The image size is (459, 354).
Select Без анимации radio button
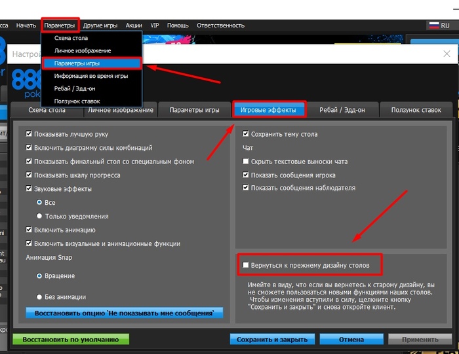click(39, 297)
